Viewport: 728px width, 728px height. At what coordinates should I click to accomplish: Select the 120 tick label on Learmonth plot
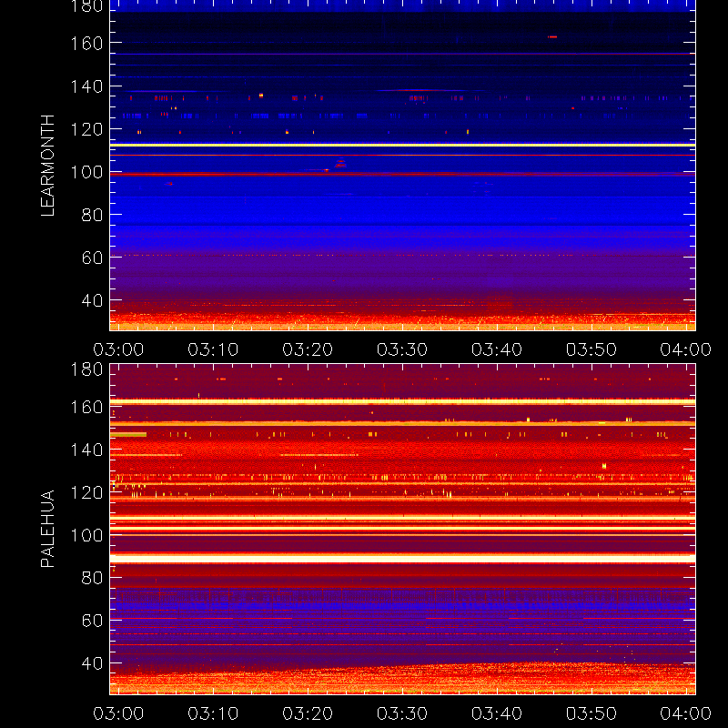[86, 129]
